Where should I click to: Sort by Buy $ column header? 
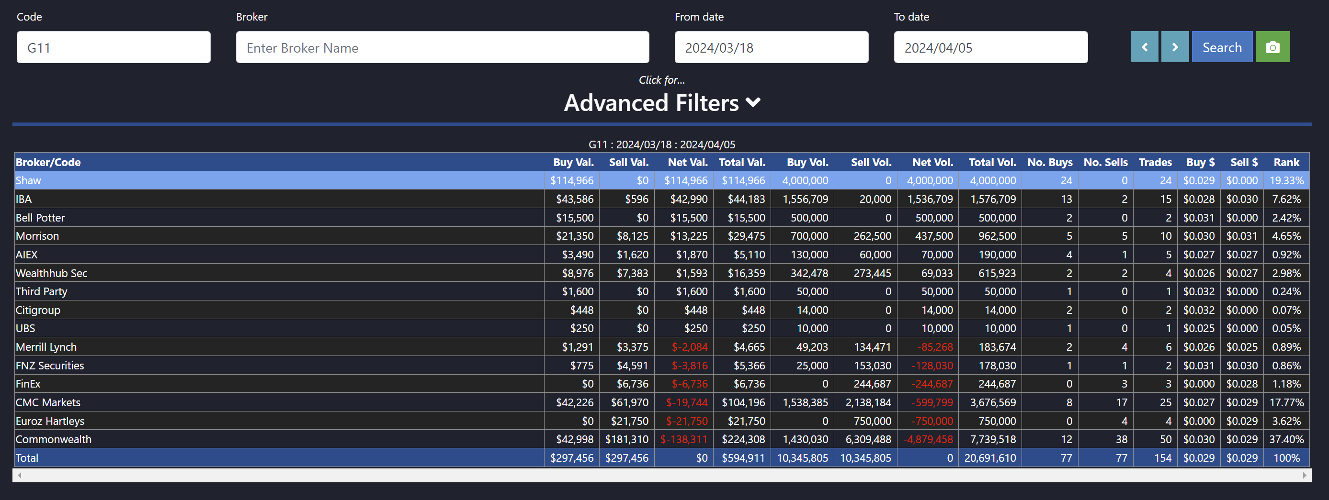1200,162
